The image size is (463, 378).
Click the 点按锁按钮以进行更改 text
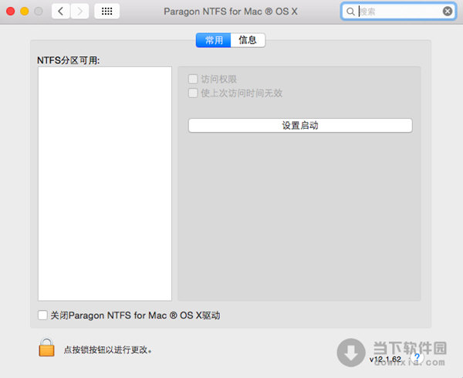(x=108, y=350)
